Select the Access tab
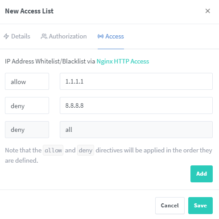Viewport: 219px width, 219px height. pyautogui.click(x=111, y=36)
